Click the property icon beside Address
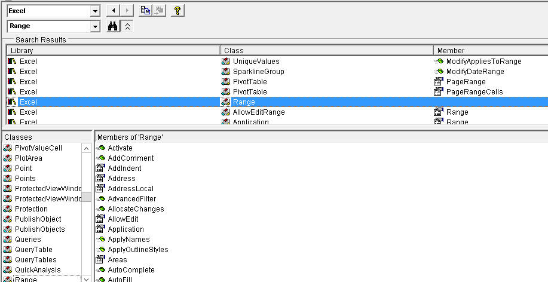Viewport: 548px width, 282px height. (x=100, y=178)
